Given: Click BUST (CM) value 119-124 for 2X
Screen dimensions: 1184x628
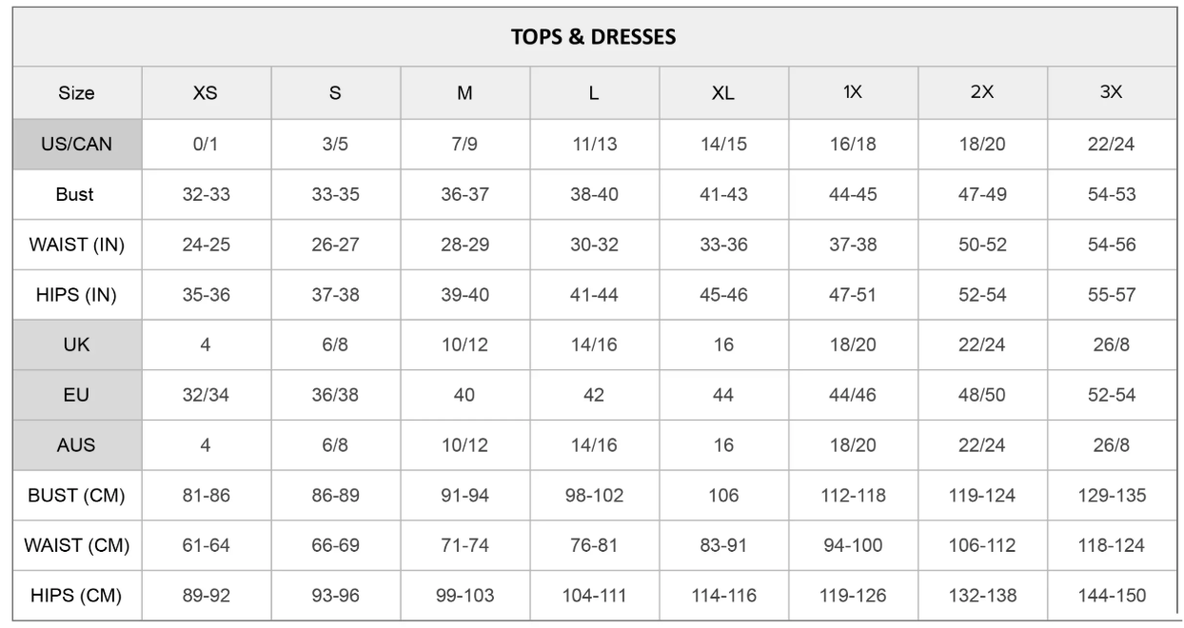Looking at the screenshot, I should [x=982, y=496].
